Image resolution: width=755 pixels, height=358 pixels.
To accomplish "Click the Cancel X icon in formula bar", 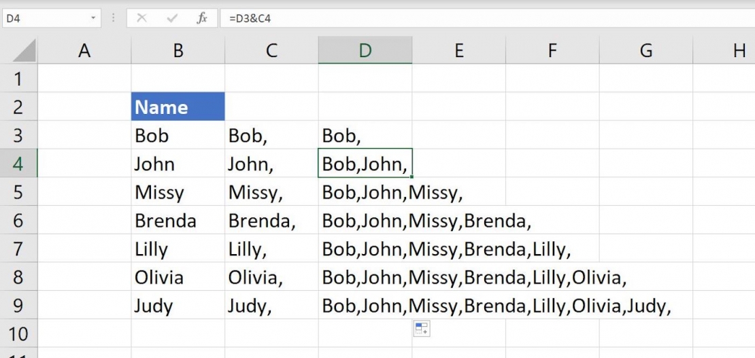I will (141, 18).
